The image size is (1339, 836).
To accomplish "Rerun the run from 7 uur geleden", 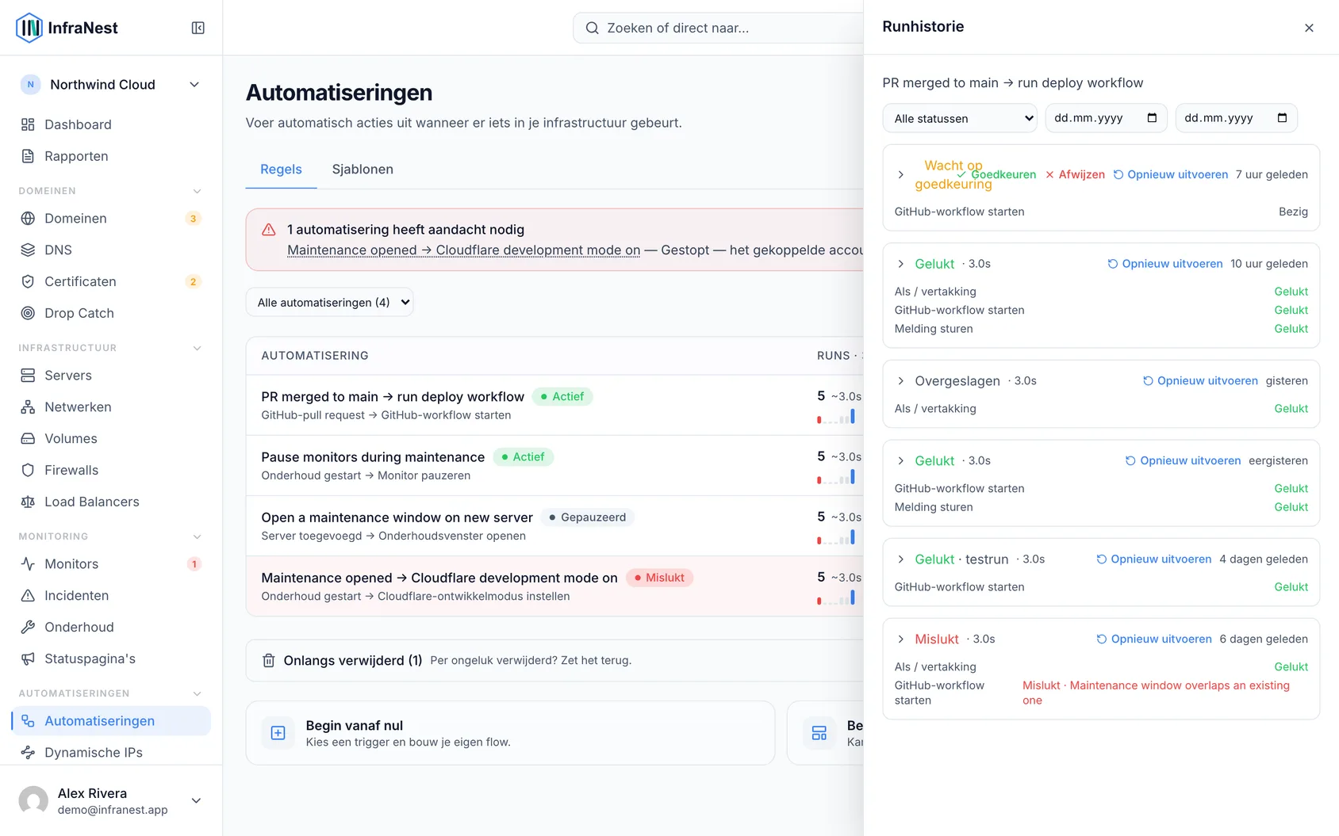I will pyautogui.click(x=1170, y=174).
